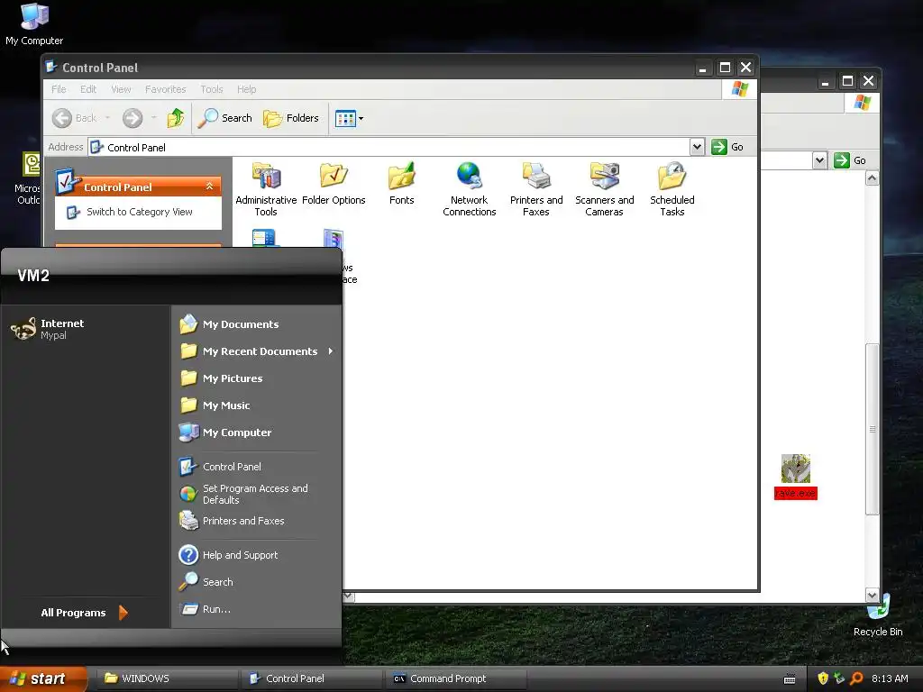Viewport: 923px width, 692px height.
Task: Open My Computer in Start menu
Action: [257, 432]
